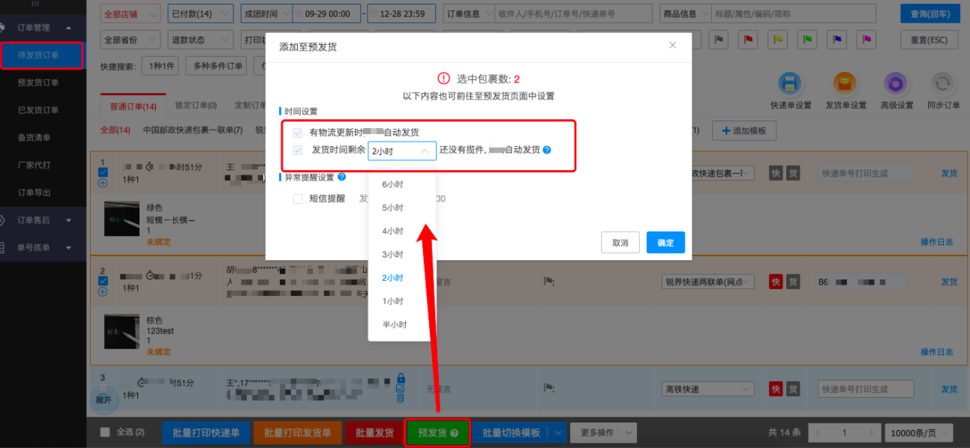The height and width of the screenshot is (448, 970).
Task: Click the red flag filter icon
Action: coord(748,40)
